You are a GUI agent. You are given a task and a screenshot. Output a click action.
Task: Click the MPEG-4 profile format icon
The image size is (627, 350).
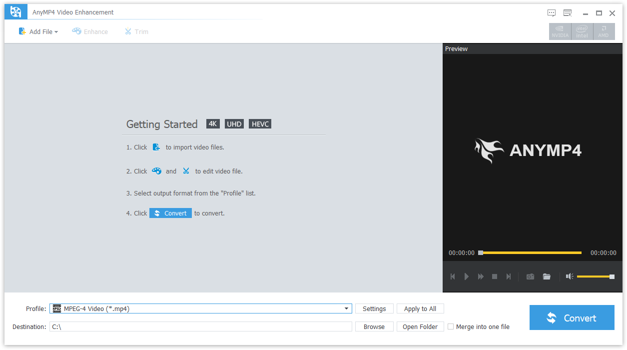pos(57,308)
